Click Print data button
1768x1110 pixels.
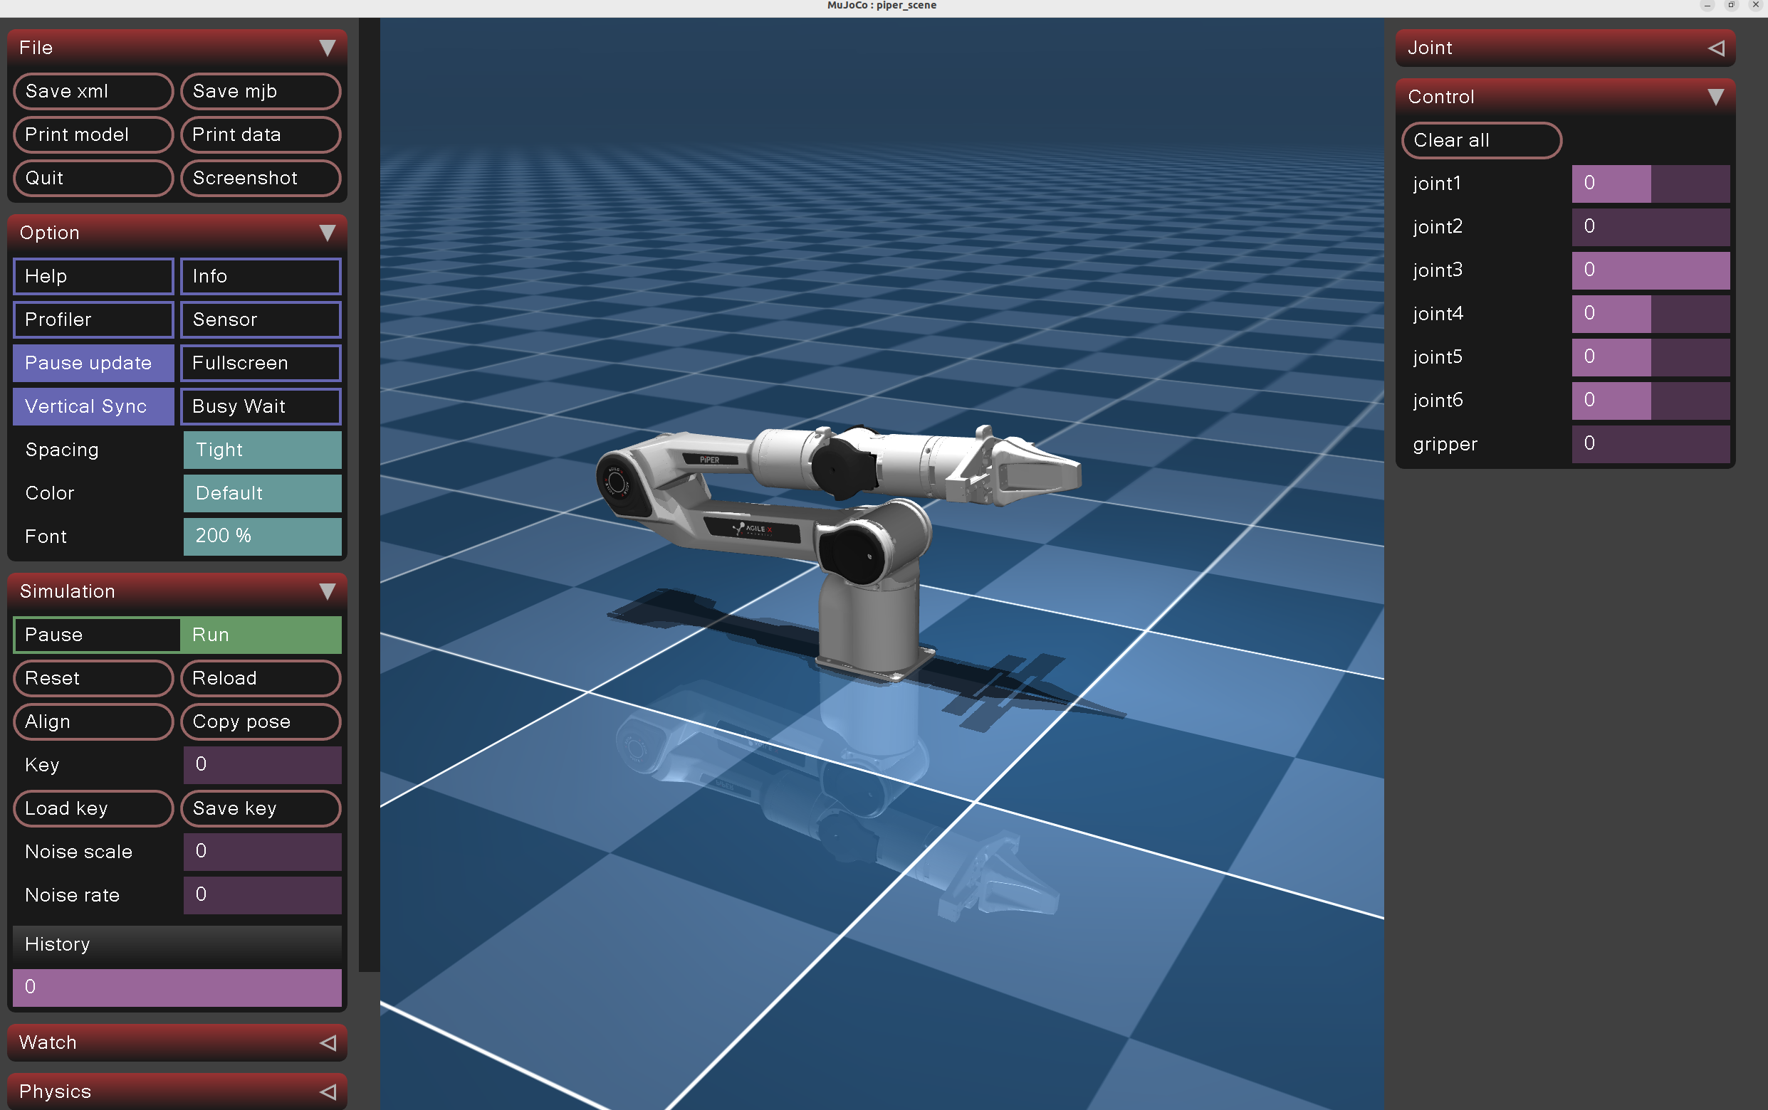pos(261,134)
